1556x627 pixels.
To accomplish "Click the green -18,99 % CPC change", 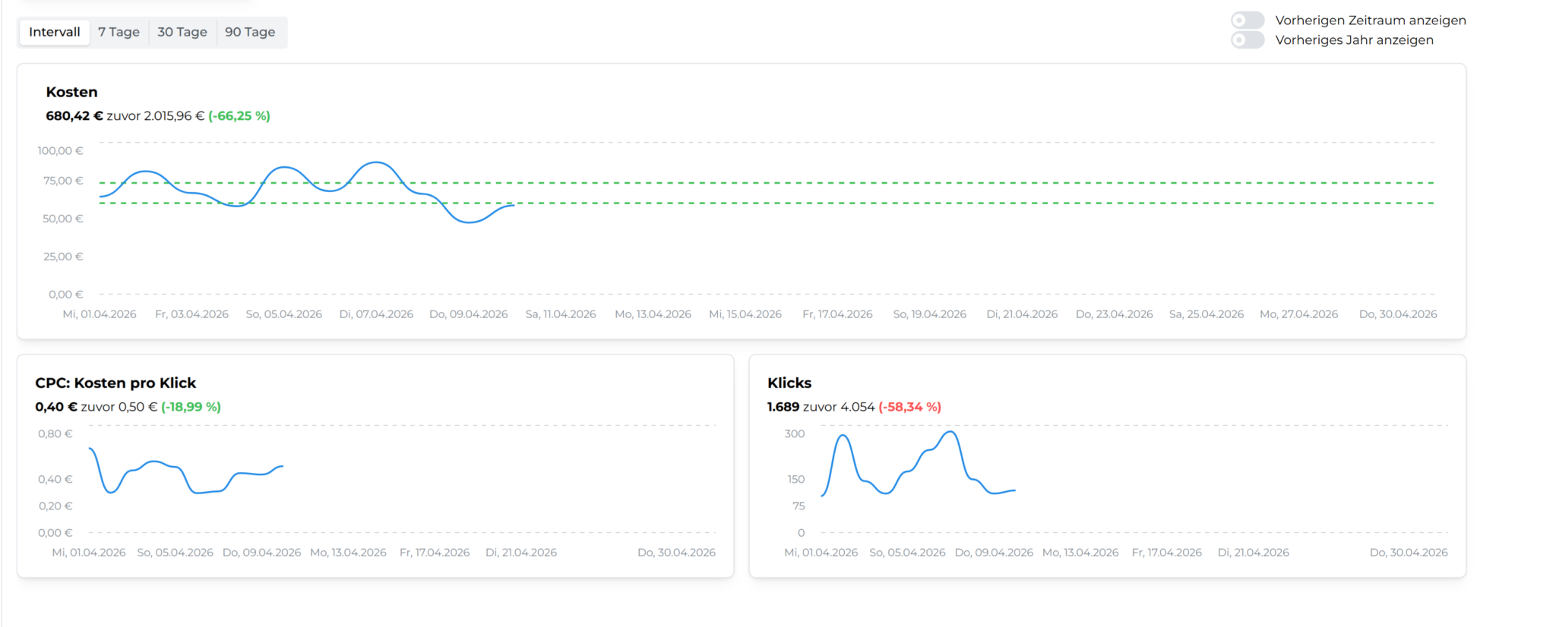I will point(191,407).
